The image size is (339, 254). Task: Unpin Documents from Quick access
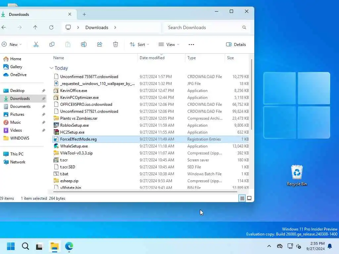point(43,106)
